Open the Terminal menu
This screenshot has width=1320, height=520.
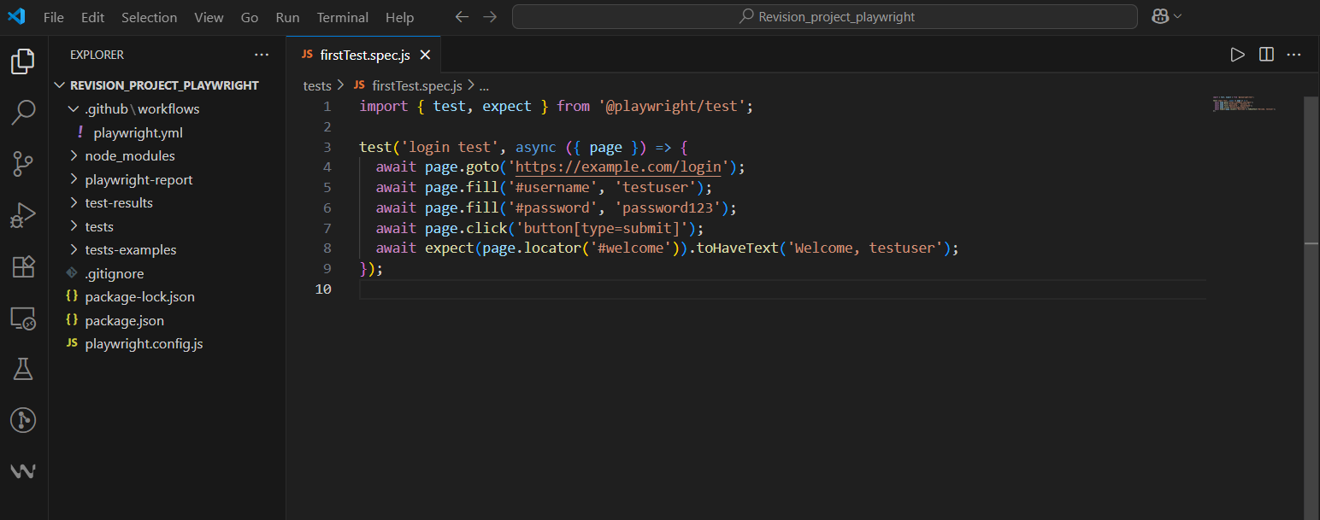pos(342,17)
